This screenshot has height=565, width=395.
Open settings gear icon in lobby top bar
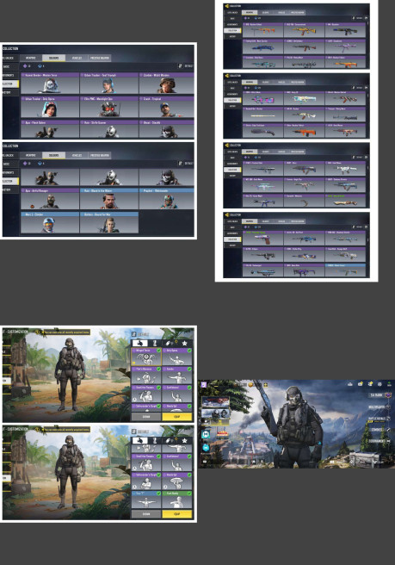tap(380, 384)
